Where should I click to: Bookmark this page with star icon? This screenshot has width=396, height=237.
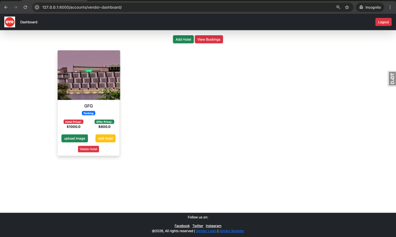347,7
